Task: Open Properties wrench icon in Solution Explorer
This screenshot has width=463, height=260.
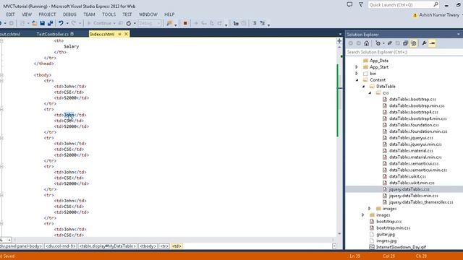Action: pyautogui.click(x=424, y=43)
